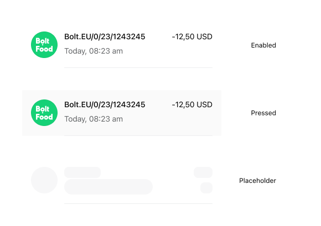Open the Enabled transaction Bolt.EU/0/23/1243245 title
Image resolution: width=321 pixels, height=226 pixels.
105,37
